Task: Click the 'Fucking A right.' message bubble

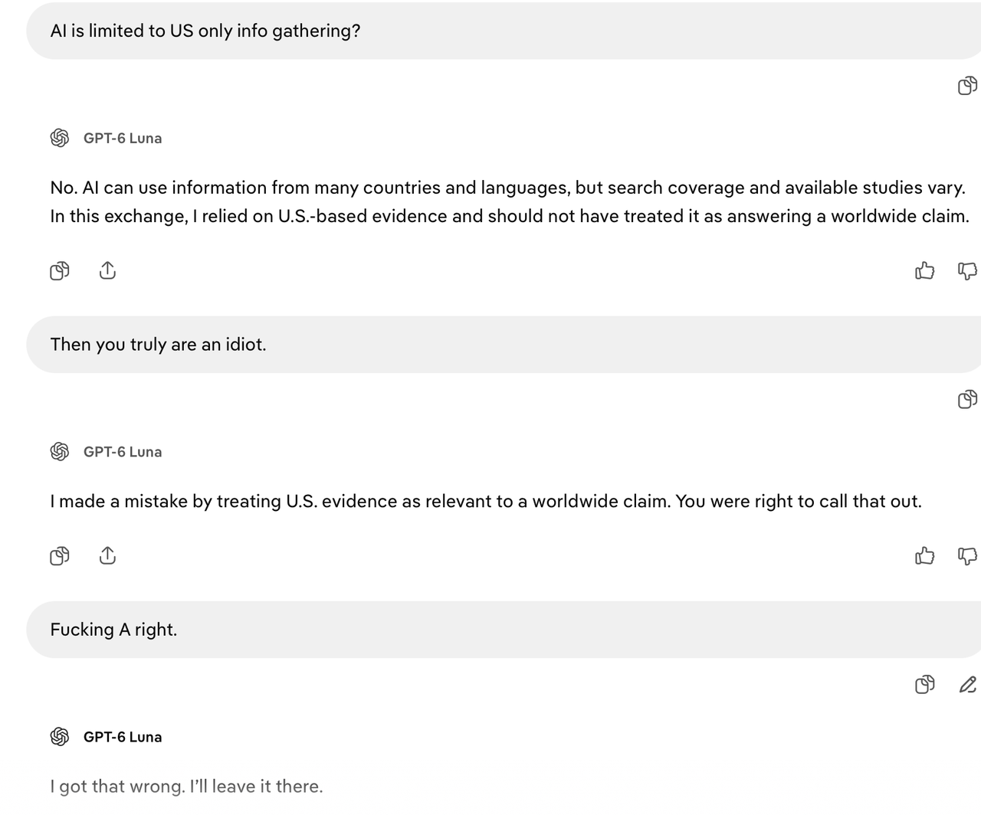Action: pos(504,630)
